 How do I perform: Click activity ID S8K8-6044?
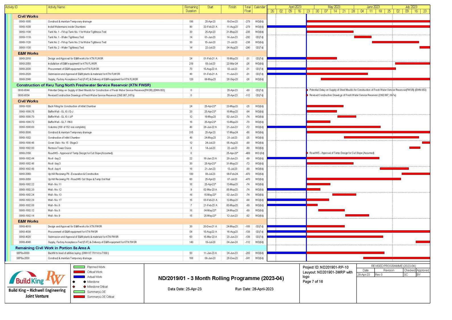tap(24, 90)
